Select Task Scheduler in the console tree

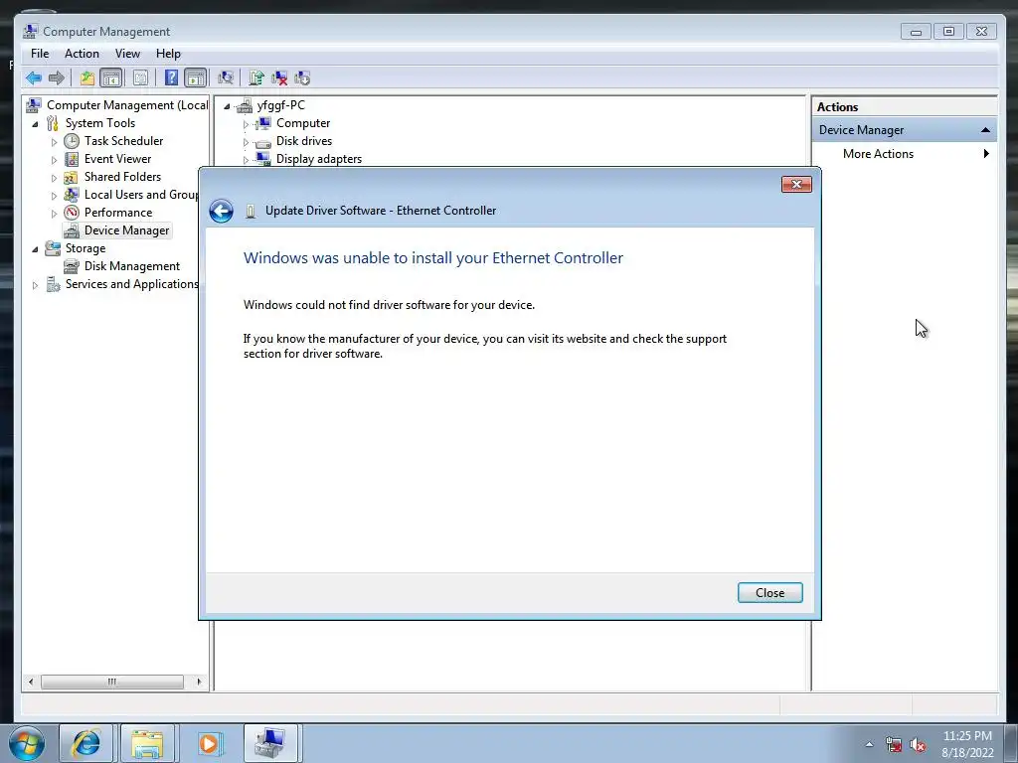[x=123, y=141]
